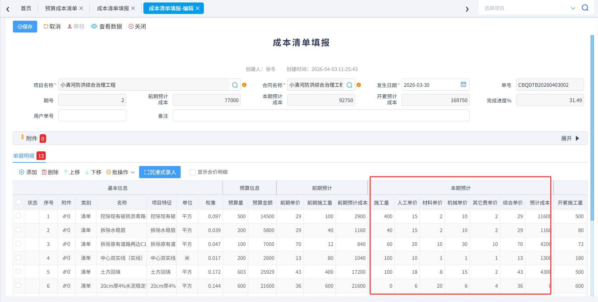
Task: Click the 备注 input field
Action: coord(321,115)
